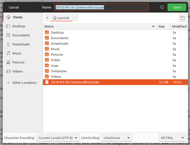Click the Desktop folder icon in file list

tap(47, 32)
